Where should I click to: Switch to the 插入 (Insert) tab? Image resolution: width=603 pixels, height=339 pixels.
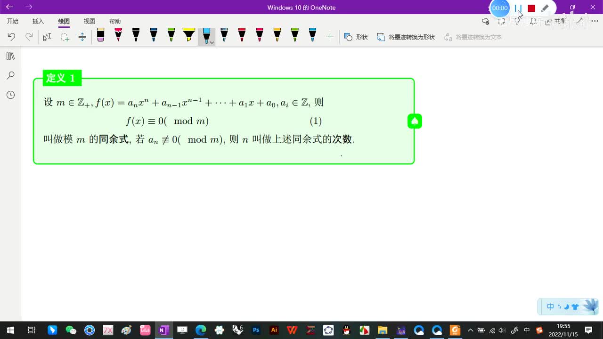coord(38,21)
